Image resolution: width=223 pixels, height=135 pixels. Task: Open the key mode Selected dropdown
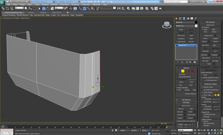click(x=185, y=130)
